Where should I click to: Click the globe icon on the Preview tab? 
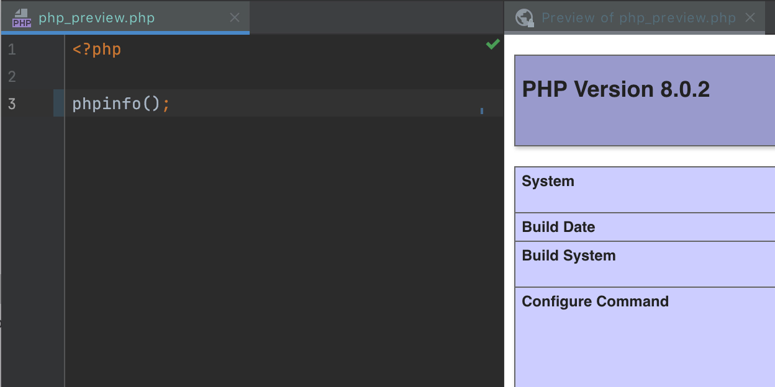525,18
